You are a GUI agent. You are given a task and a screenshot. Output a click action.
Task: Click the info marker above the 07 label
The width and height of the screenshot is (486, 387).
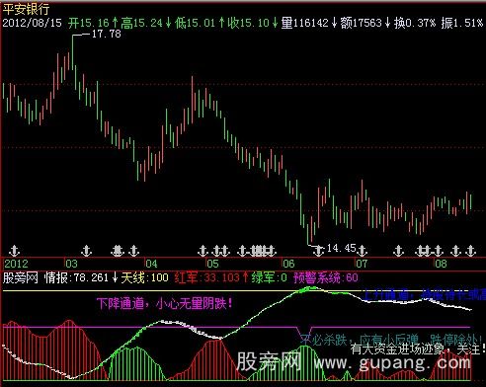click(363, 251)
